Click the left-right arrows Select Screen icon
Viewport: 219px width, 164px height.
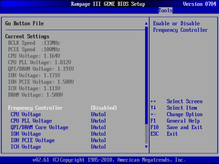click(153, 101)
